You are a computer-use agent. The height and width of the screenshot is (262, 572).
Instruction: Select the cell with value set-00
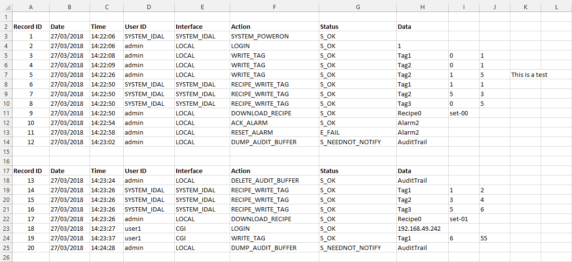tap(458, 113)
